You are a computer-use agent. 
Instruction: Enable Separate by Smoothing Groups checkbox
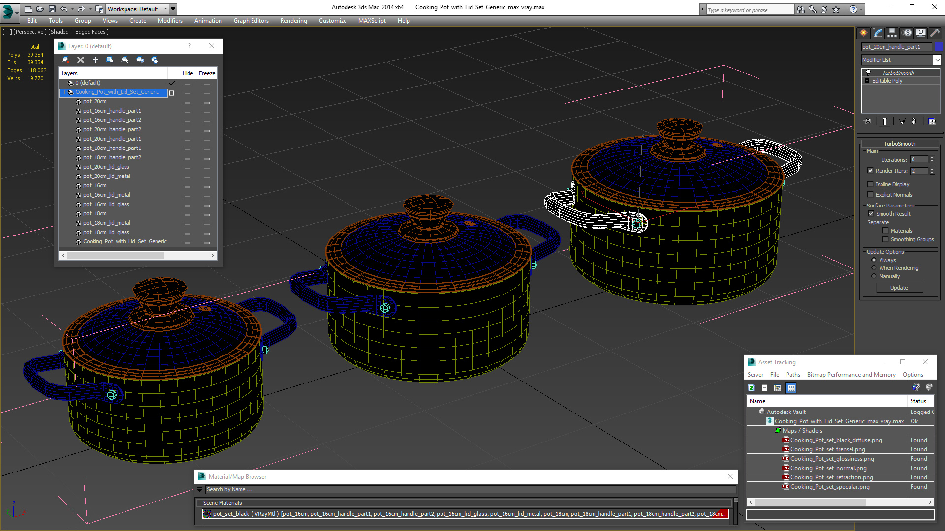click(x=885, y=239)
